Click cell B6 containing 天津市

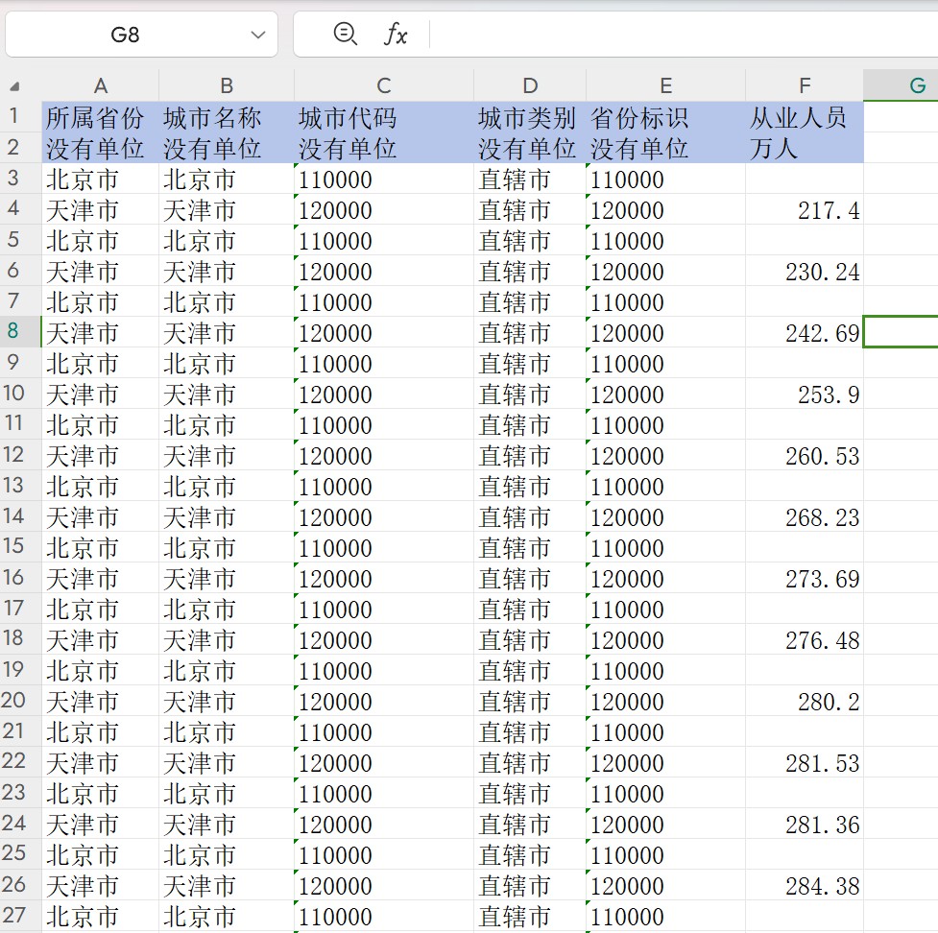click(x=226, y=272)
